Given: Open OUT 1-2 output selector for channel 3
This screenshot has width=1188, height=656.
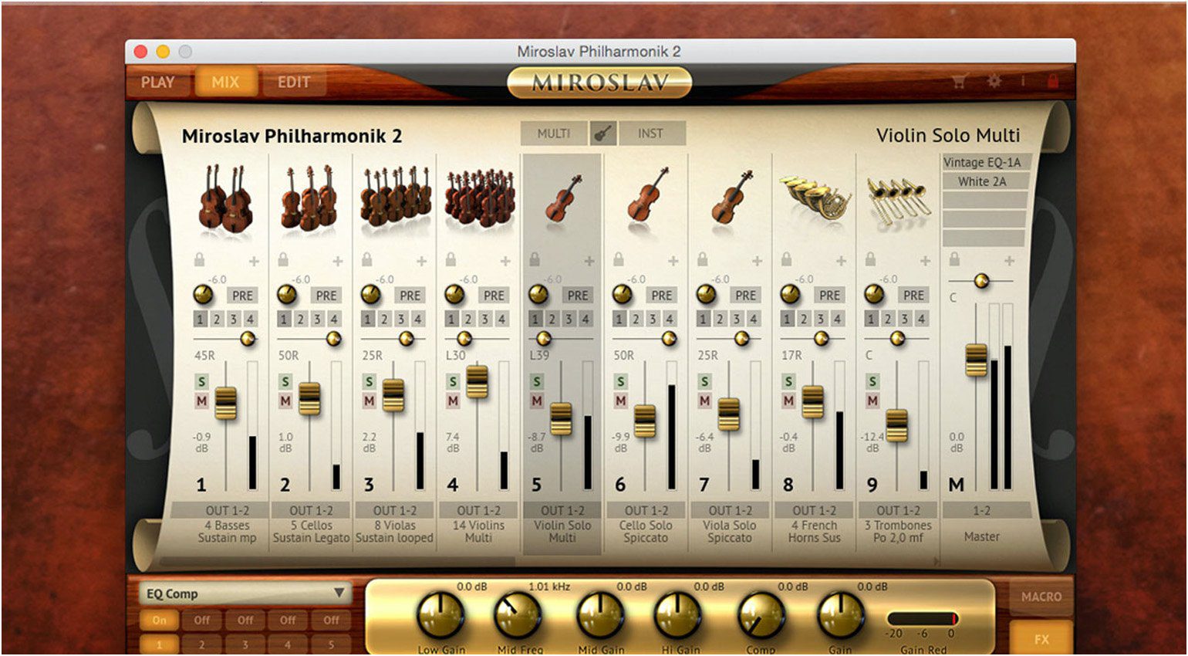Looking at the screenshot, I should click(x=395, y=510).
